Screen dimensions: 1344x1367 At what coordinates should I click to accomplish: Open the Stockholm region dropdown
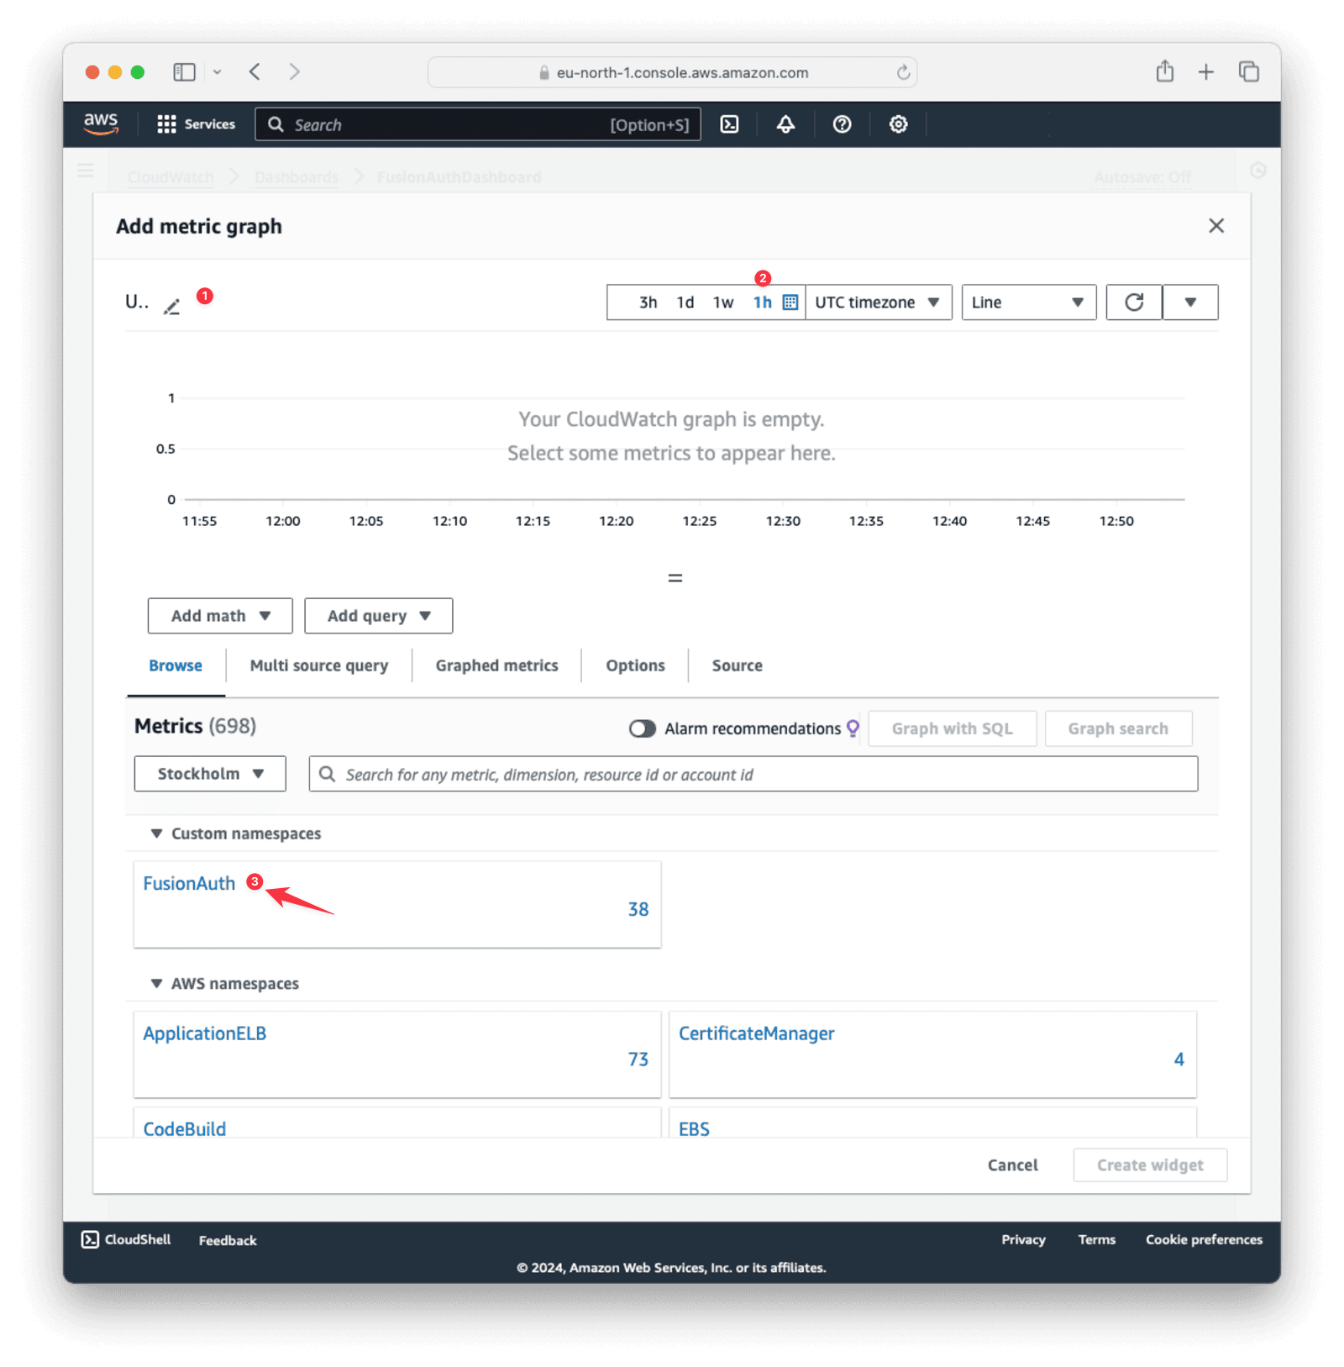(210, 774)
